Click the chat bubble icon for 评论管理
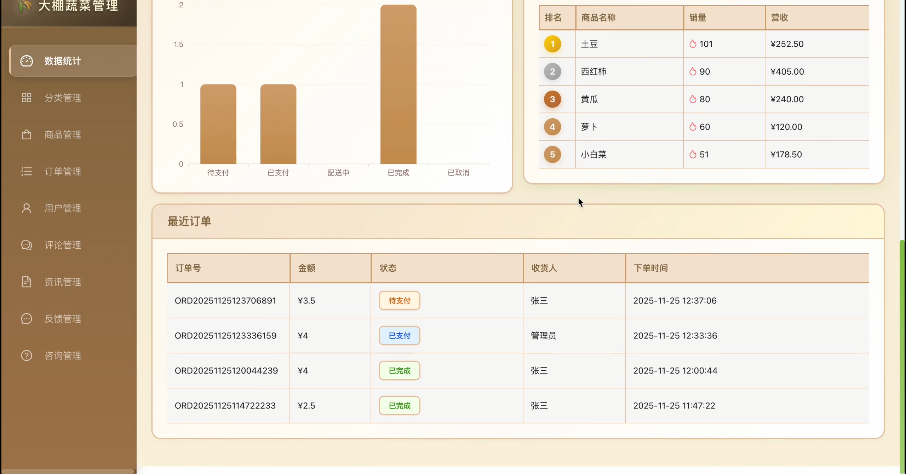 tap(27, 245)
